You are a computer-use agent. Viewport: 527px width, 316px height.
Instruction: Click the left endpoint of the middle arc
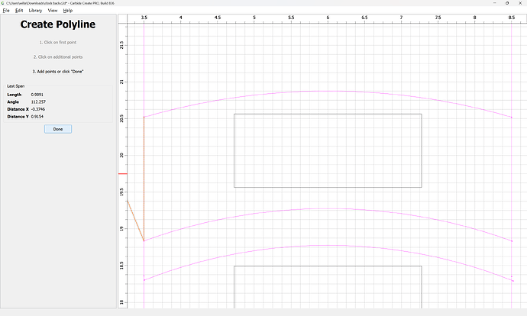coord(144,240)
